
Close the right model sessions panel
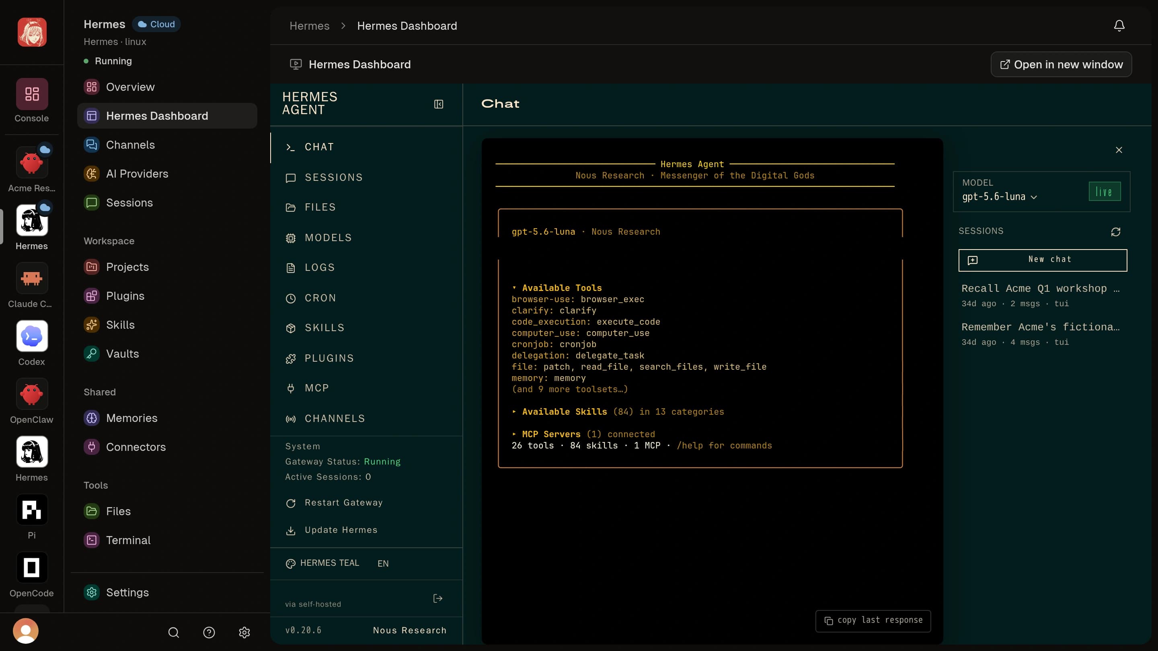[x=1119, y=150]
